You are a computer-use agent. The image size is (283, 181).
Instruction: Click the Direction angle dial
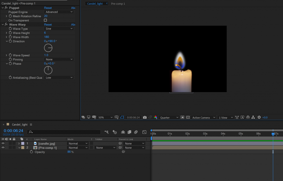pos(48,48)
